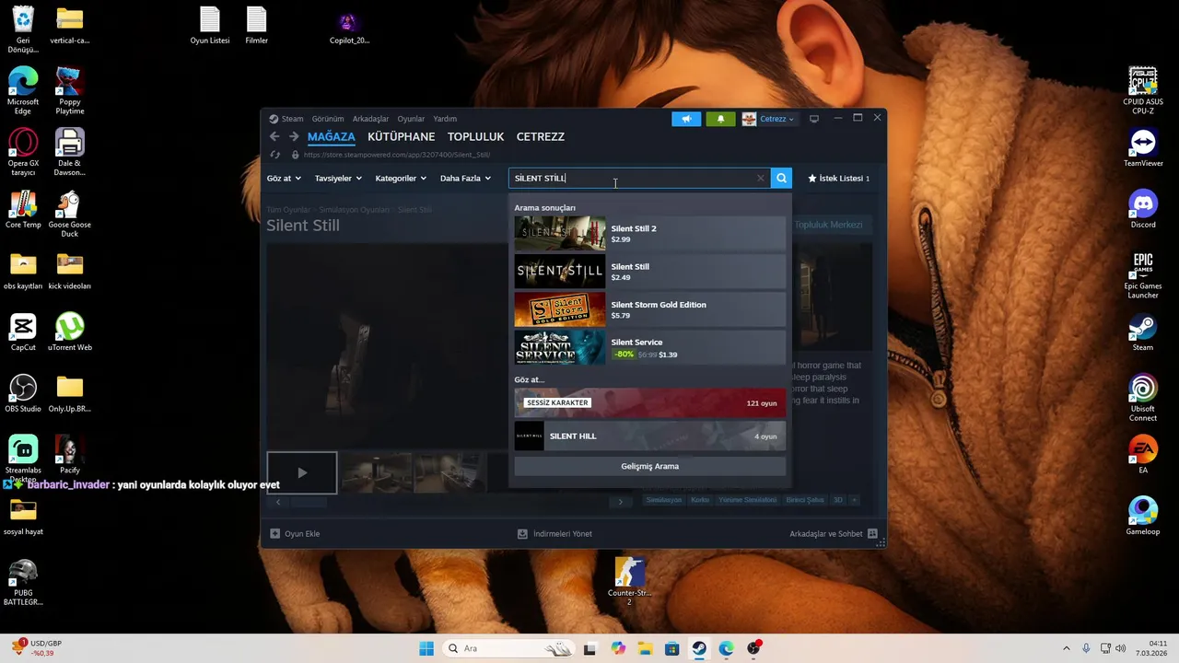The height and width of the screenshot is (663, 1179).
Task: Open the USD/GBP taskbar widget
Action: click(x=35, y=648)
